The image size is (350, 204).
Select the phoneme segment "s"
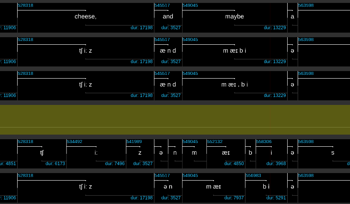coord(333,153)
